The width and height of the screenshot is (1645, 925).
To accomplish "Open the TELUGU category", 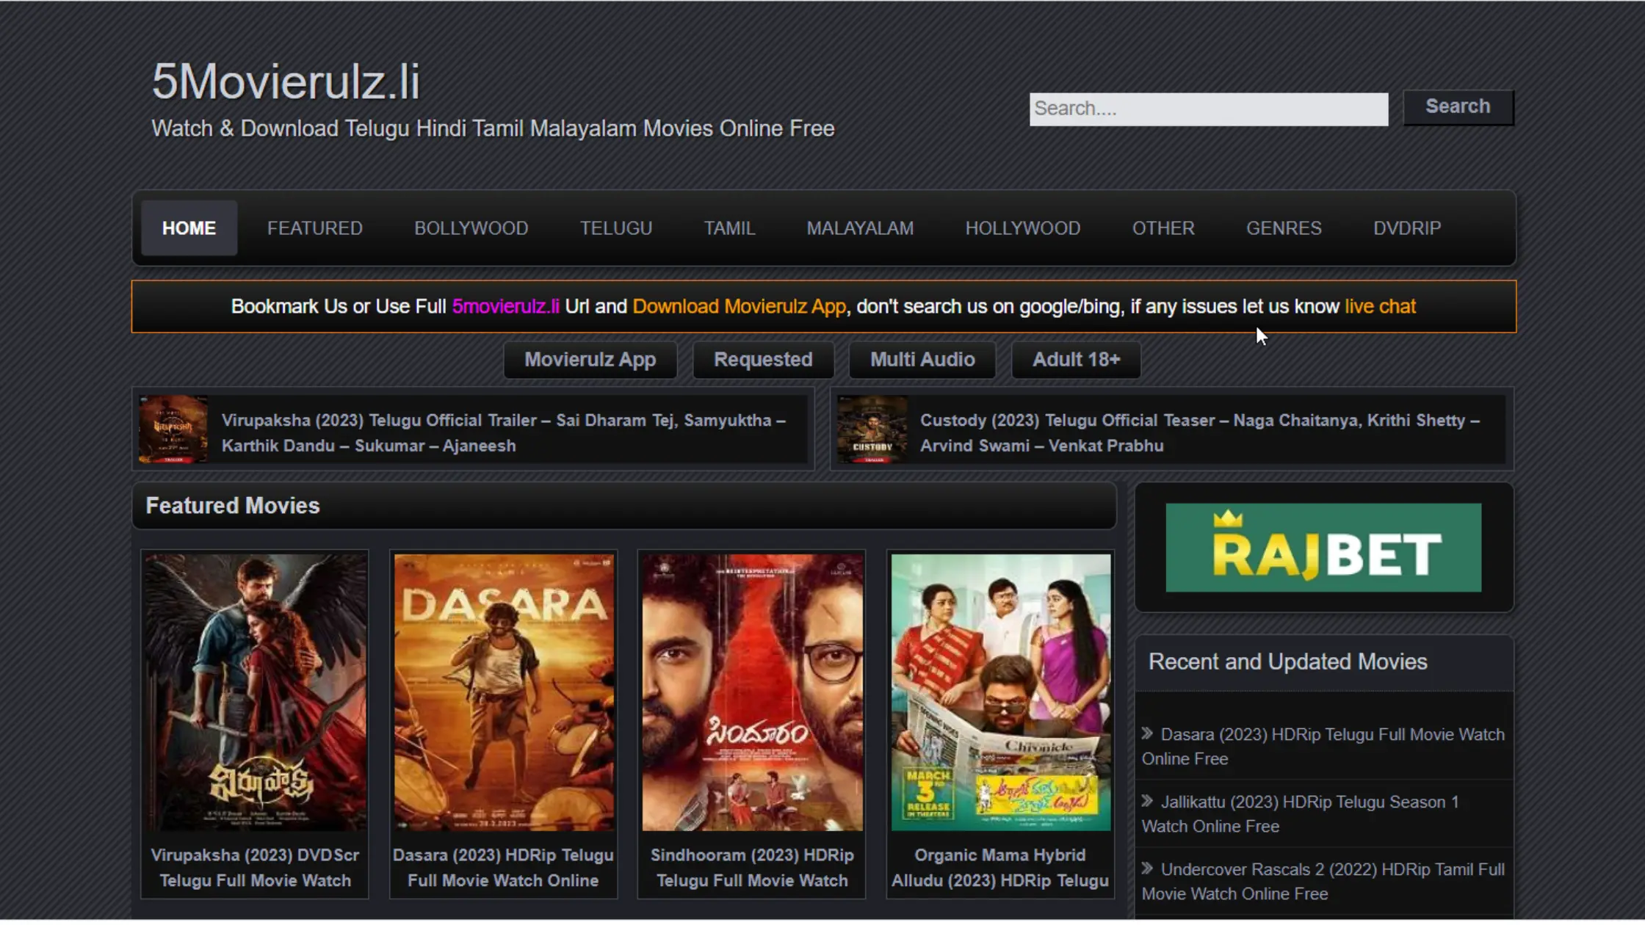I will tap(616, 228).
